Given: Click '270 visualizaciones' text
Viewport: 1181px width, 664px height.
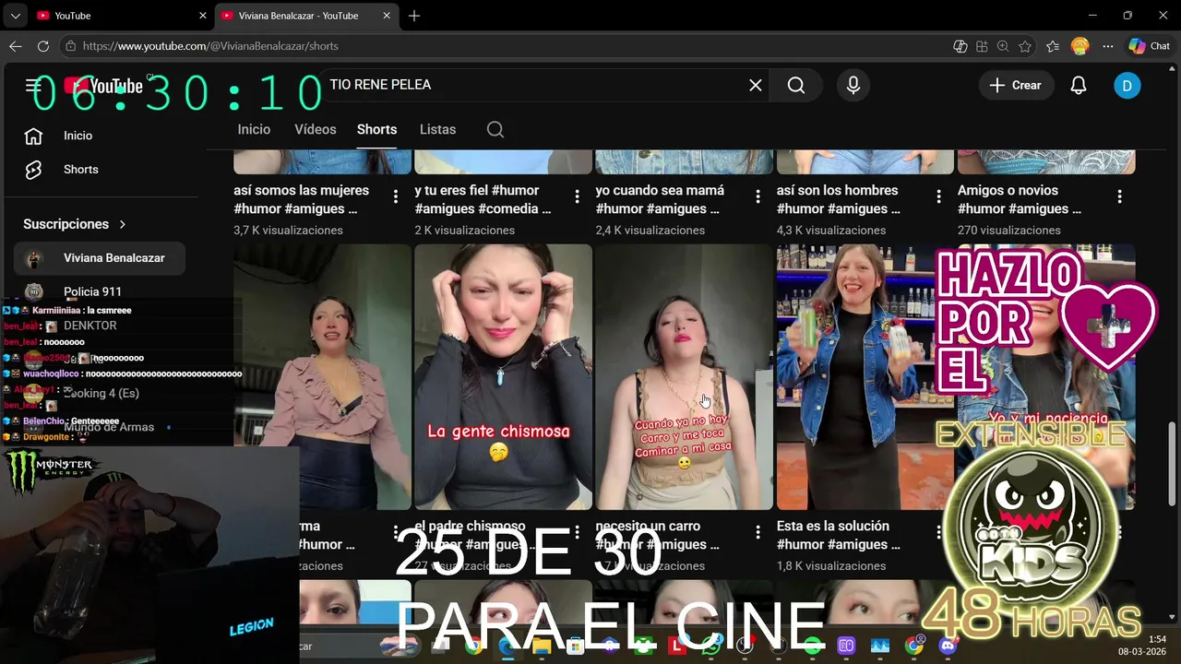Looking at the screenshot, I should pyautogui.click(x=1008, y=231).
